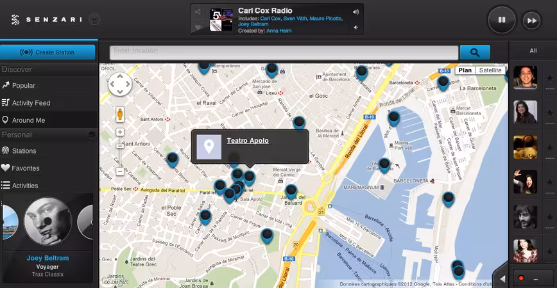Screen dimensions: 557x288
Task: Zoom in the map with plus button
Action: pyautogui.click(x=120, y=132)
